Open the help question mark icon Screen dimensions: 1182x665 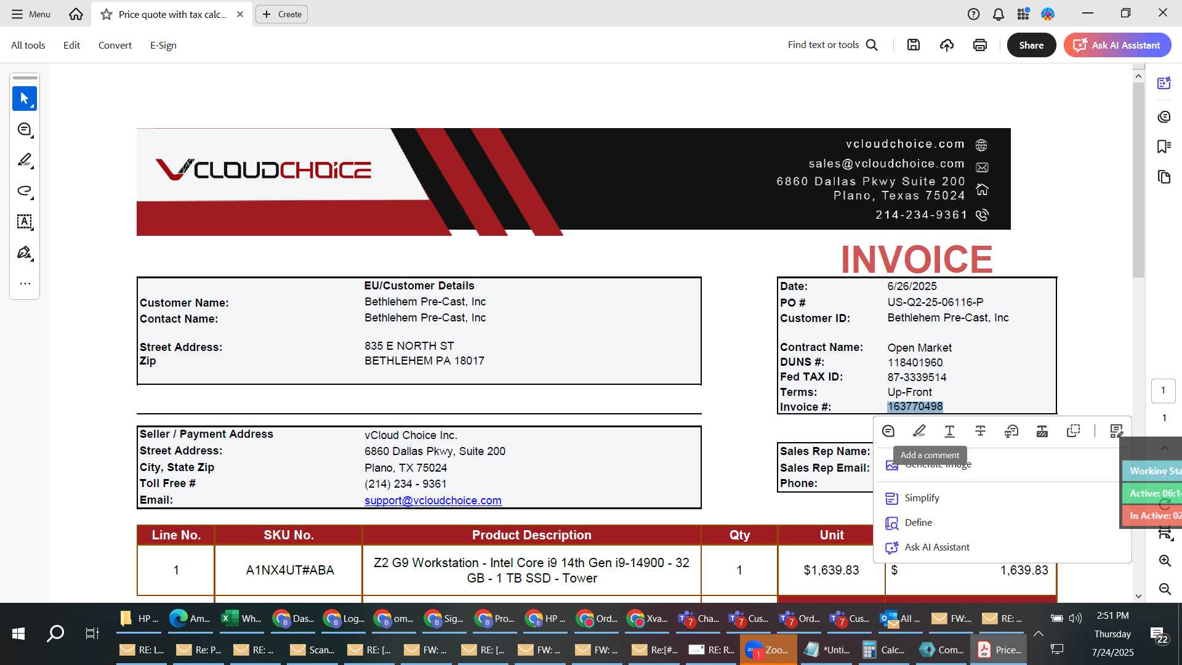(973, 14)
